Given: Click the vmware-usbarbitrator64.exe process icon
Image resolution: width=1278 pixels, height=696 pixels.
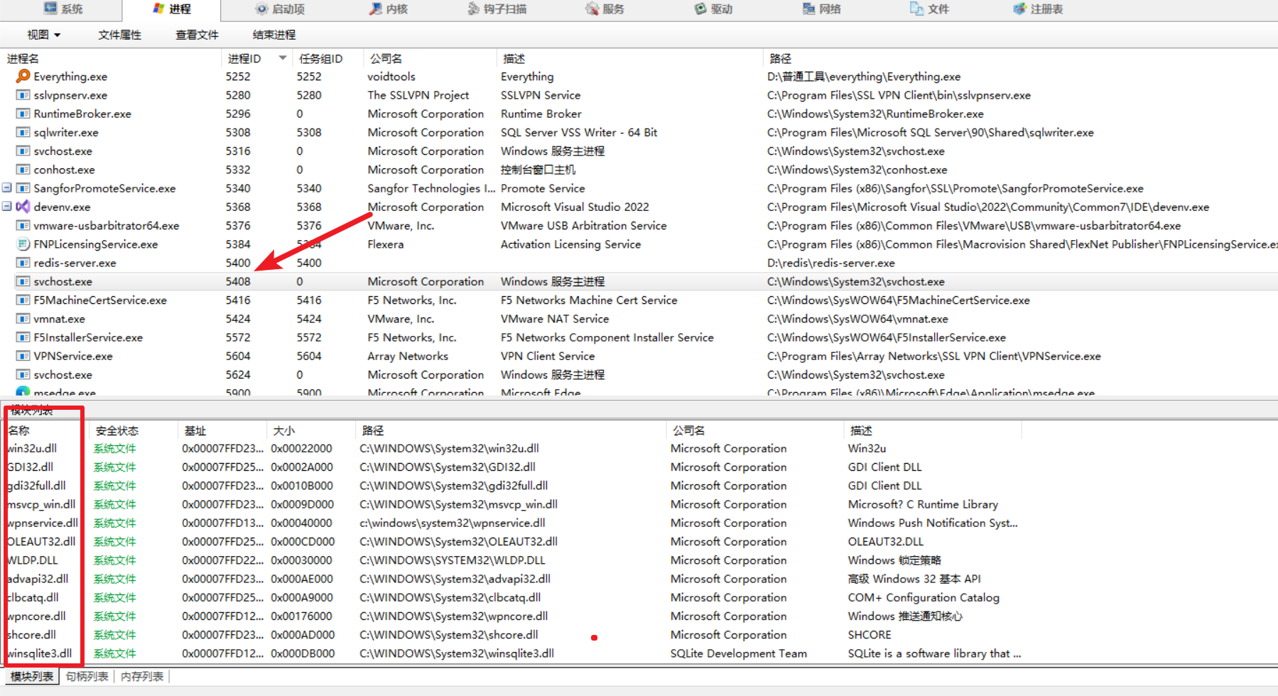Looking at the screenshot, I should [x=23, y=226].
